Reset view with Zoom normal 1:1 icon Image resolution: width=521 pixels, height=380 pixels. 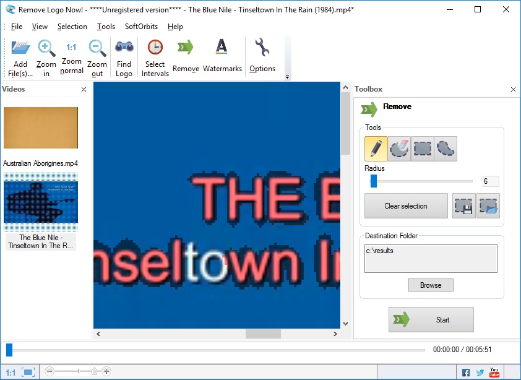point(71,47)
